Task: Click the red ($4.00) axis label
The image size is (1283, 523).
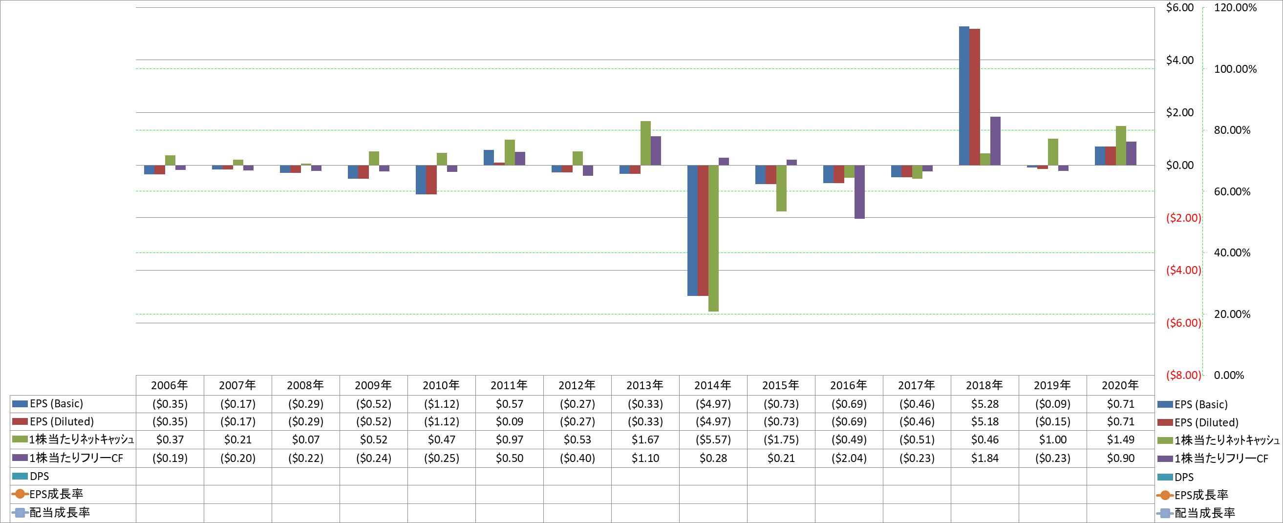Action: 1183,270
